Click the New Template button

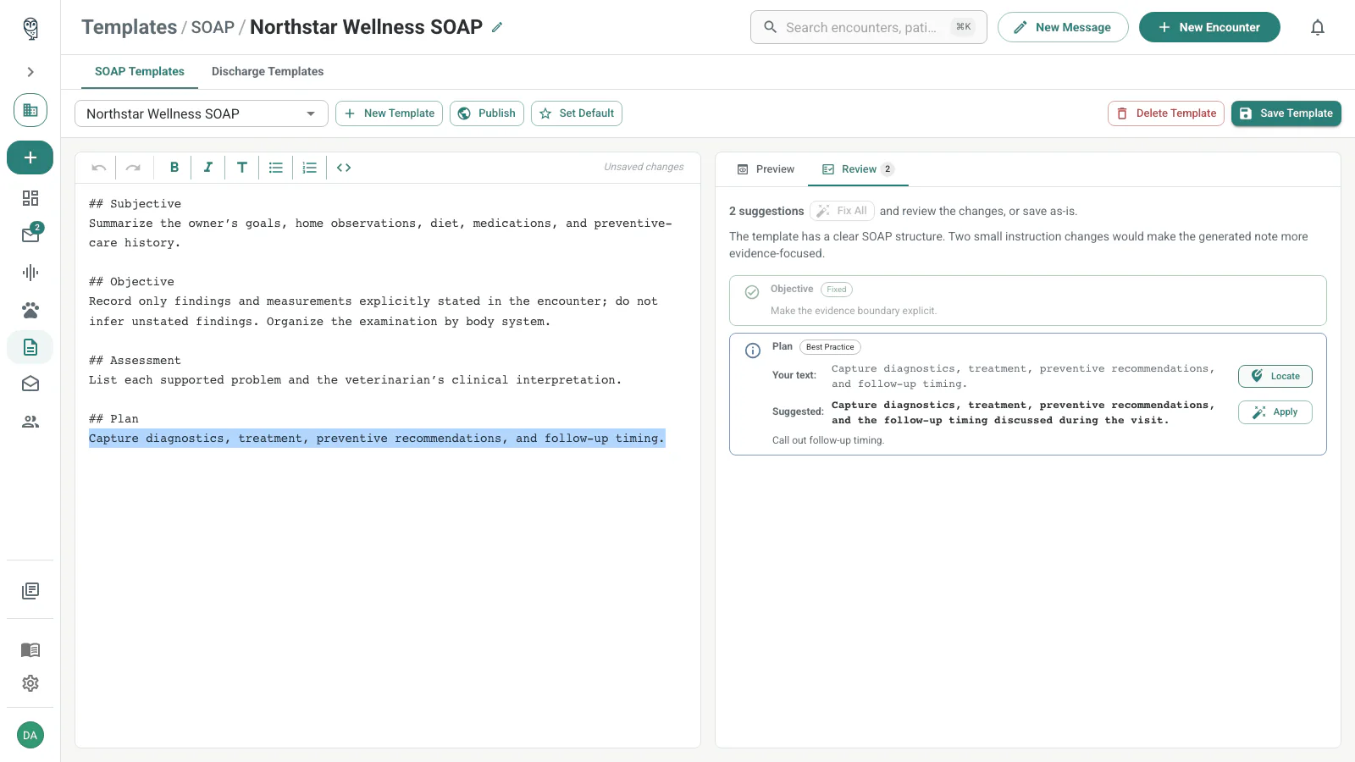(x=389, y=113)
